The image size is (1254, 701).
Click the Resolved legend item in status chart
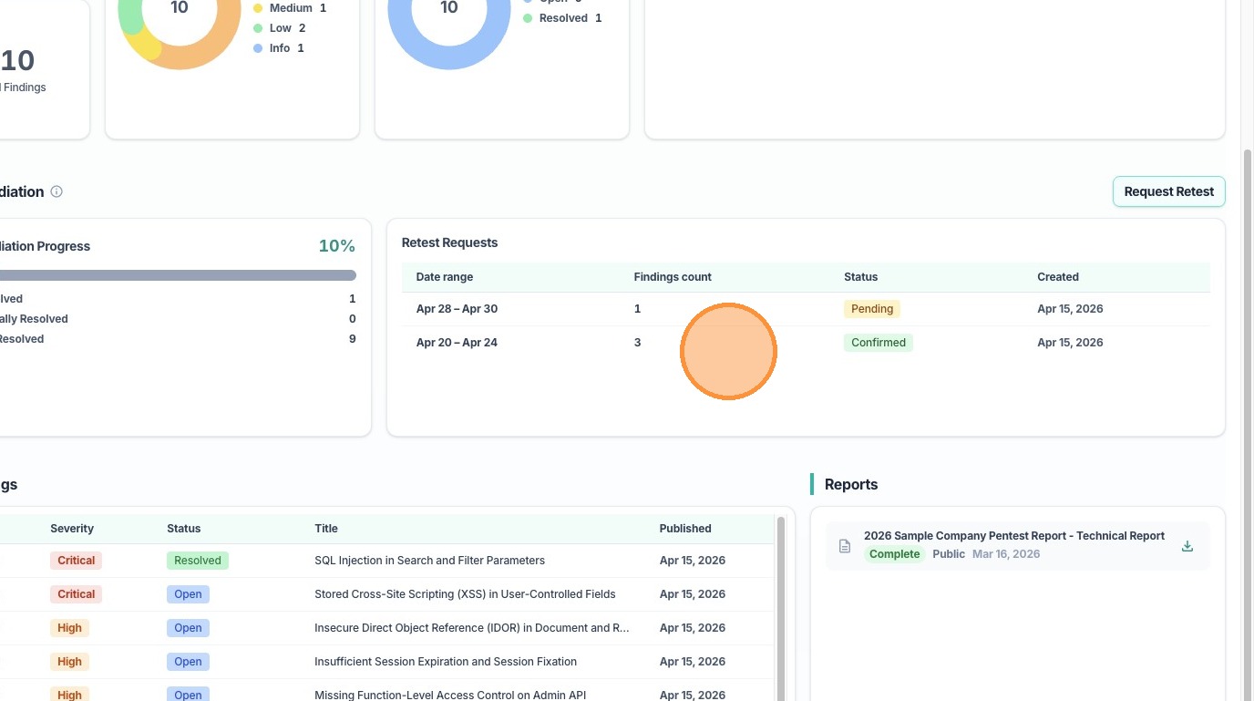point(562,18)
